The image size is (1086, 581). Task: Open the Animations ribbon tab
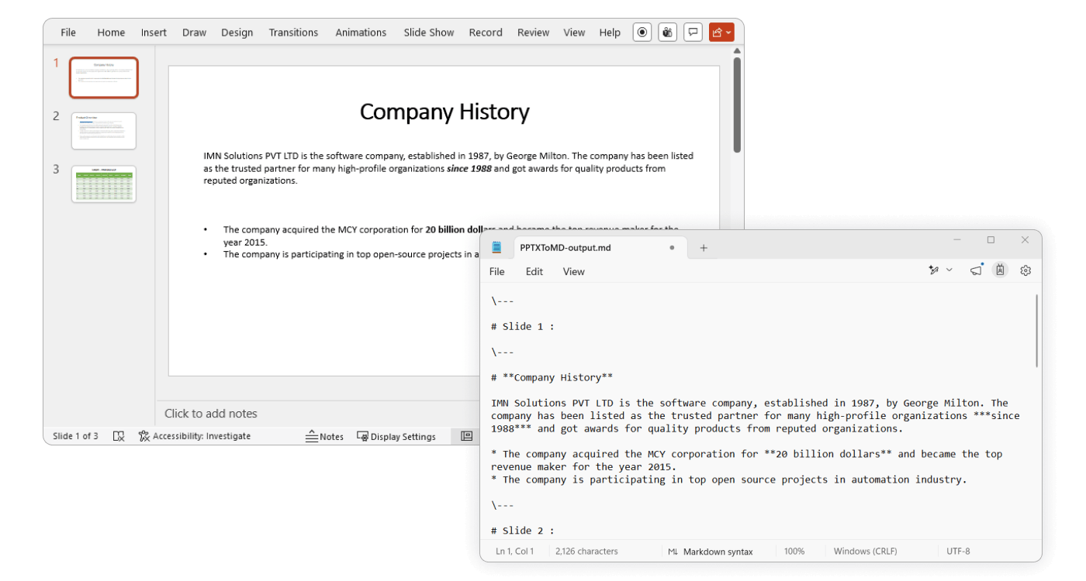(361, 33)
